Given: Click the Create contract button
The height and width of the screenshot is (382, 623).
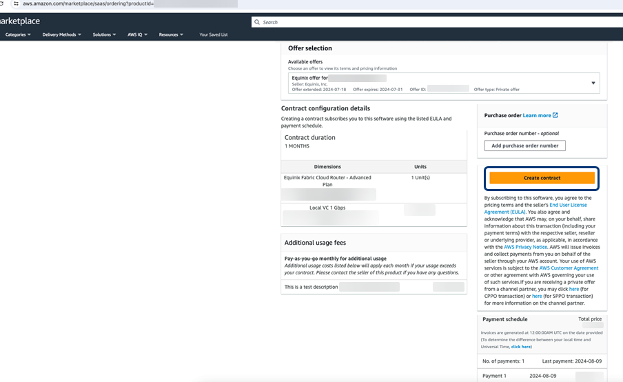Looking at the screenshot, I should pos(542,178).
